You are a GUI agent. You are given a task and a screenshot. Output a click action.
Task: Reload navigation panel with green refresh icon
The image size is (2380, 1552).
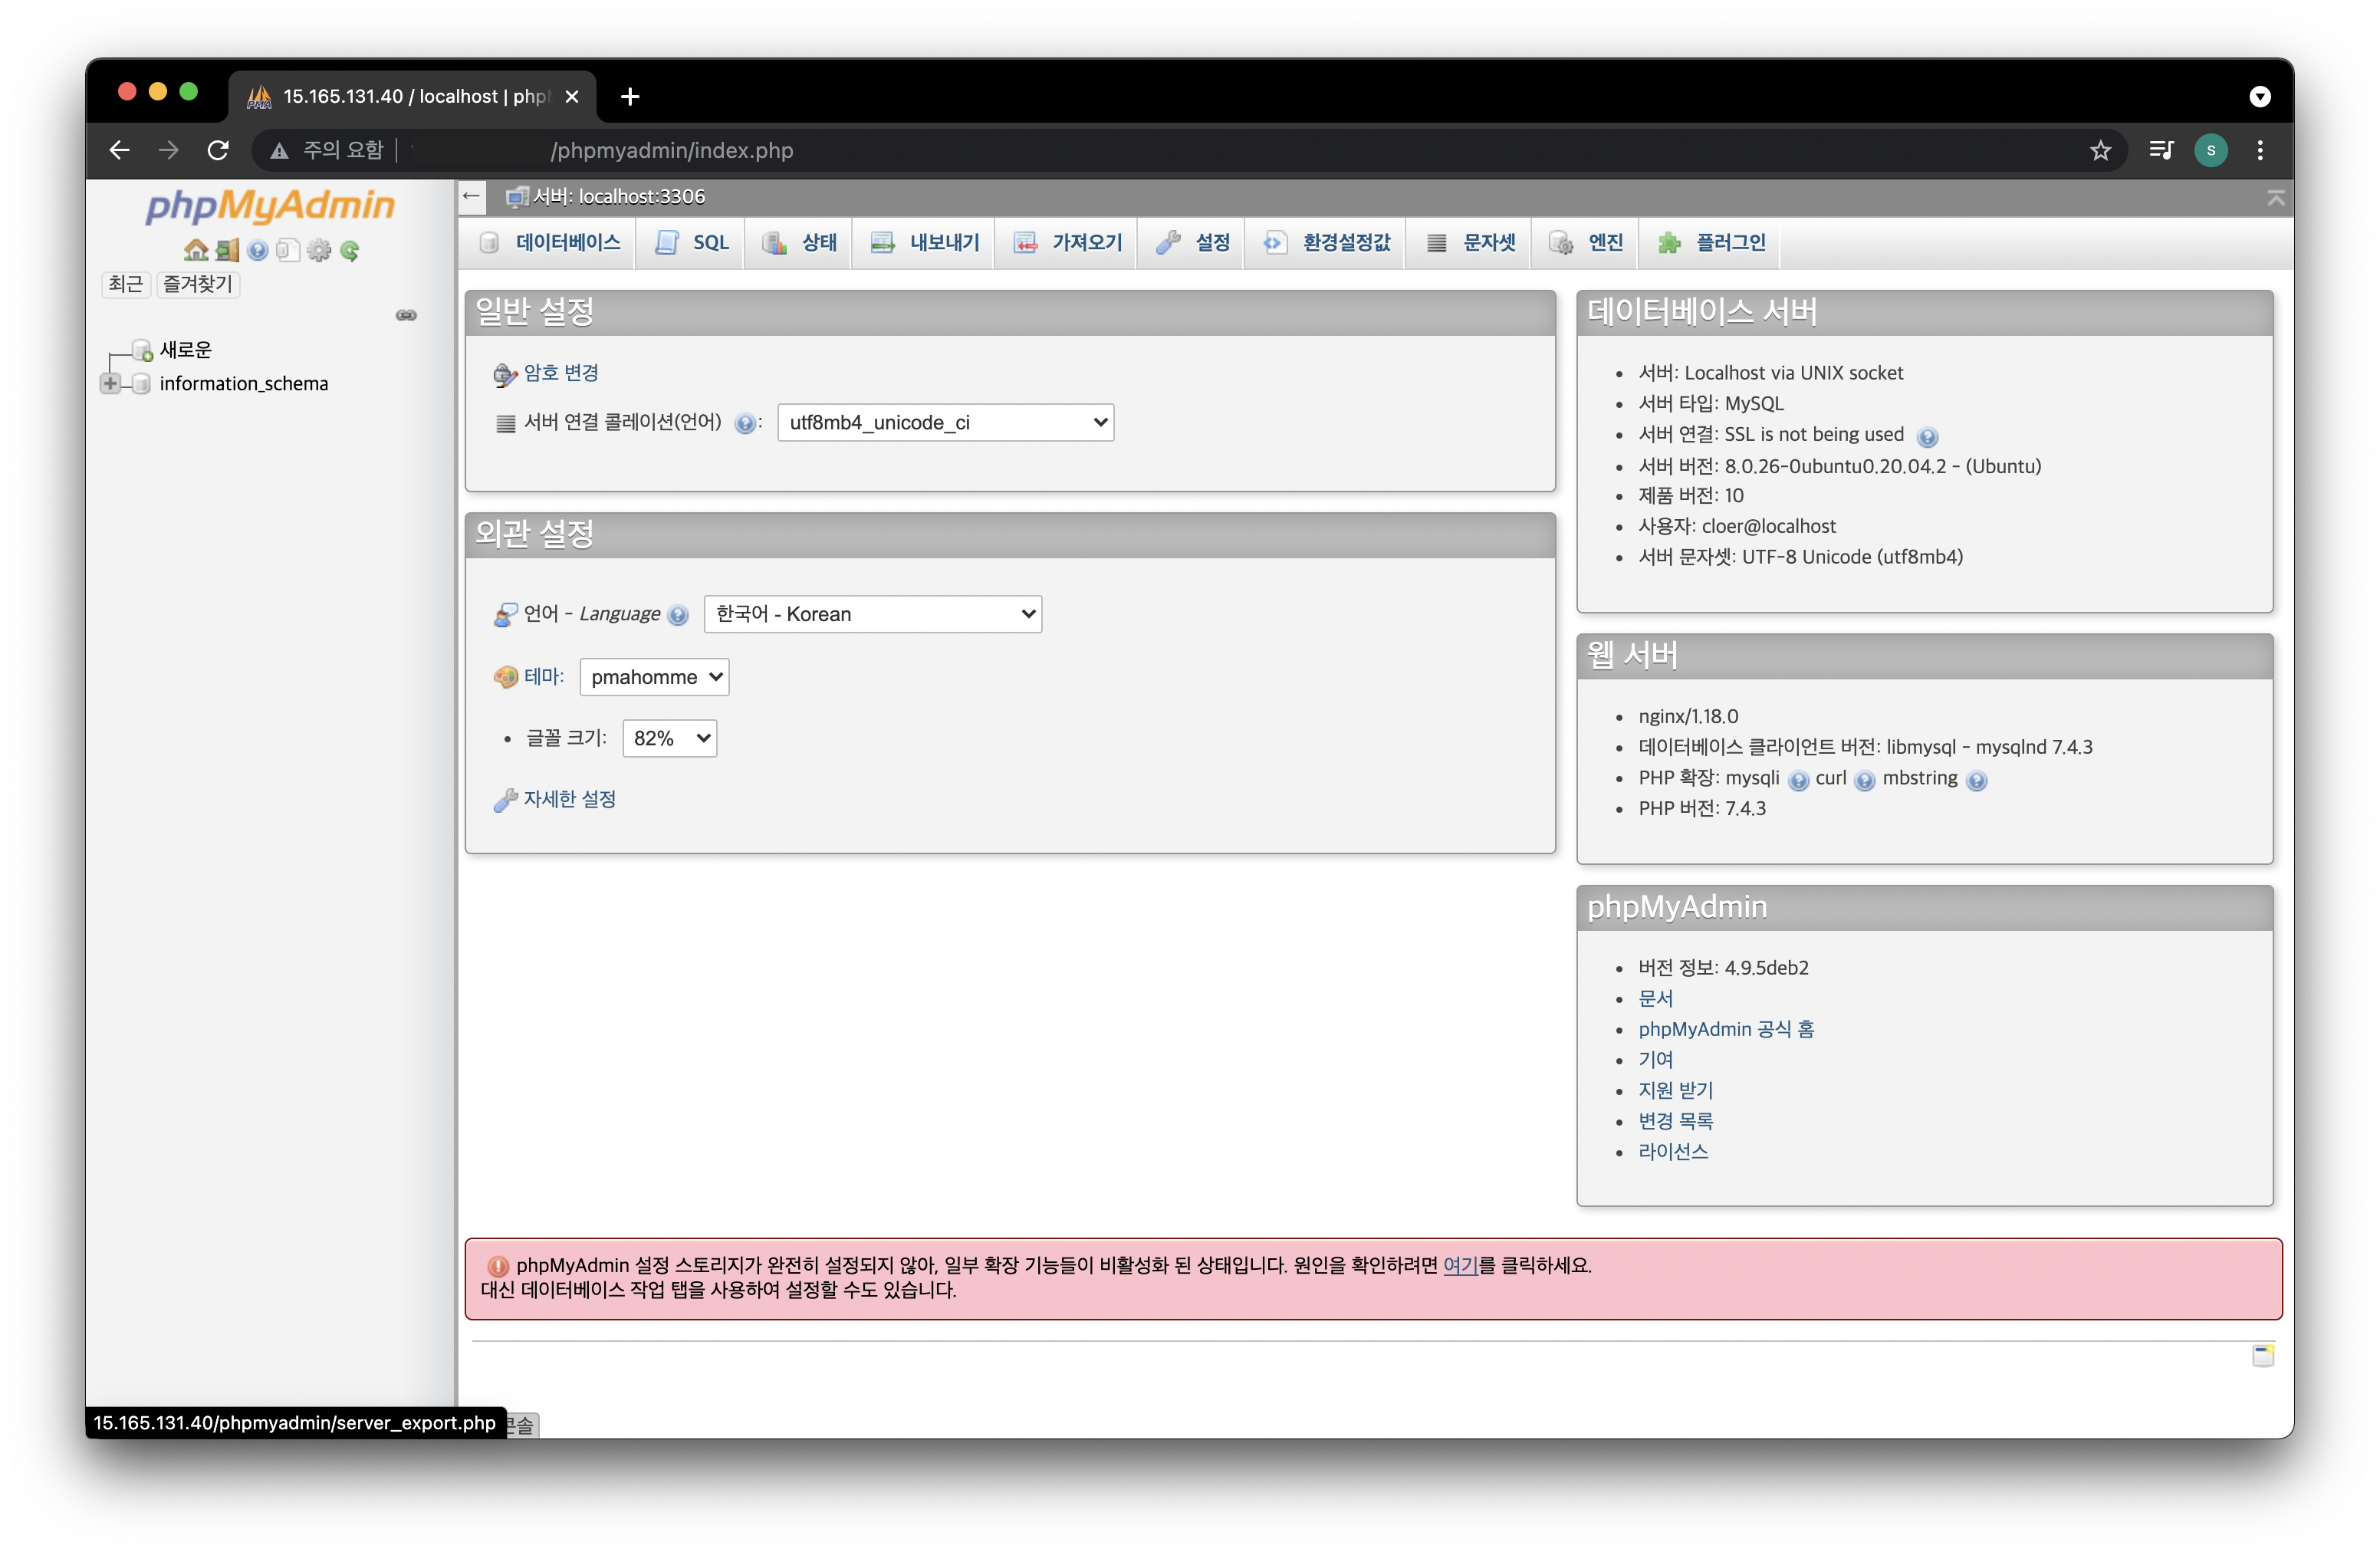(350, 250)
